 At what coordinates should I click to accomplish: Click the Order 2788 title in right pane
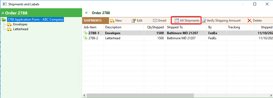101,13
